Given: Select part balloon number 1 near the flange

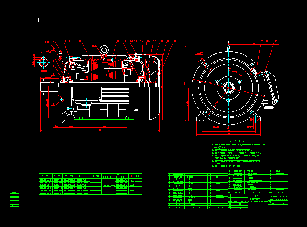Looking at the screenshot, I should click(53, 104).
